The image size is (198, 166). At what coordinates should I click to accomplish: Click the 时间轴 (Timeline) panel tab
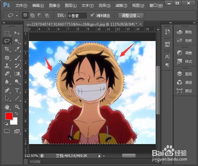35,162
